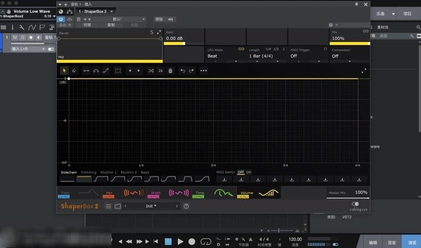Viewport: 421px width, 248px height.
Task: Choose the S-curve point tool
Action: tap(106, 71)
